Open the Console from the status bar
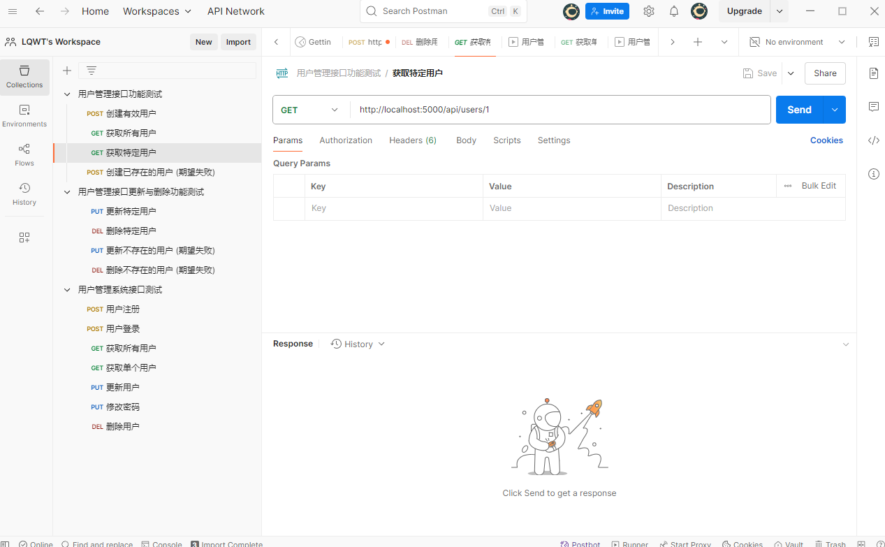This screenshot has width=885, height=547. pyautogui.click(x=161, y=544)
